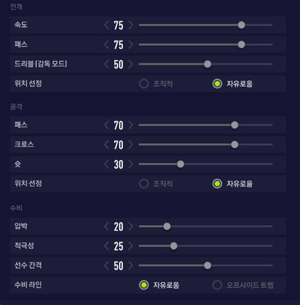Increase 속도 value with right arrow
Viewport: 300px width, 305px height.
point(130,25)
